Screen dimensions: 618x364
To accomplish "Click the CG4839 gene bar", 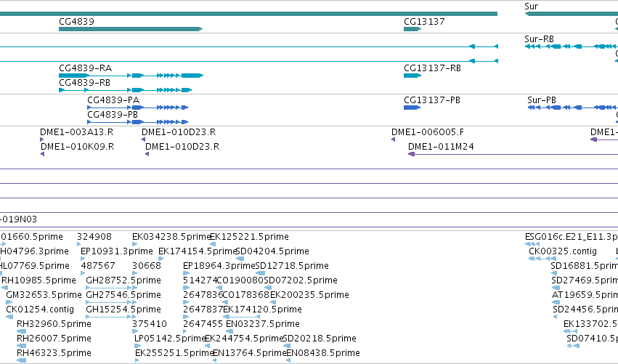I will 131,29.
